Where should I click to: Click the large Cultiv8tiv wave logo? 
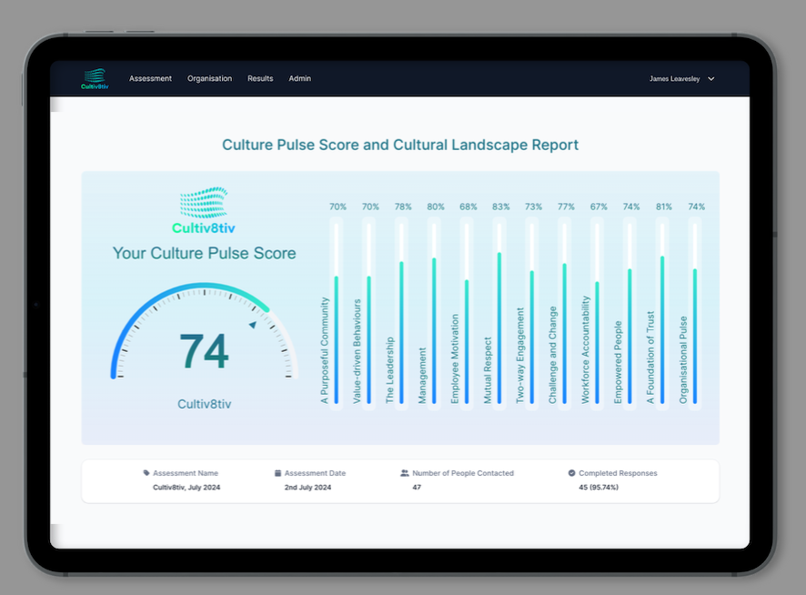tap(204, 210)
